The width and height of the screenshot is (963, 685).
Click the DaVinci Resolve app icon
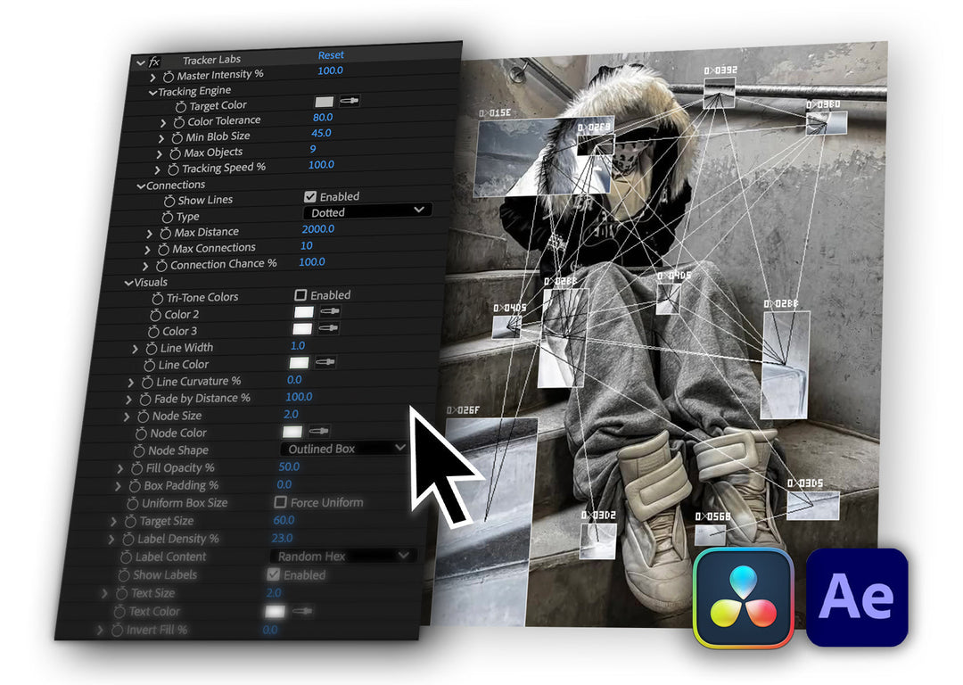[744, 597]
